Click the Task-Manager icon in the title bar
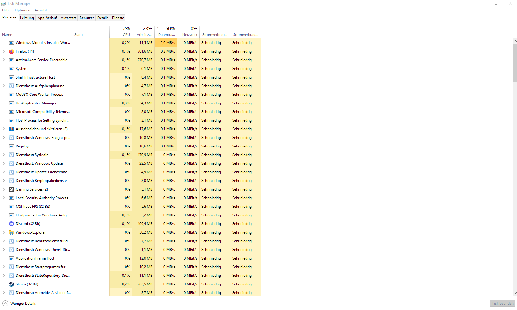 pyautogui.click(x=3, y=3)
